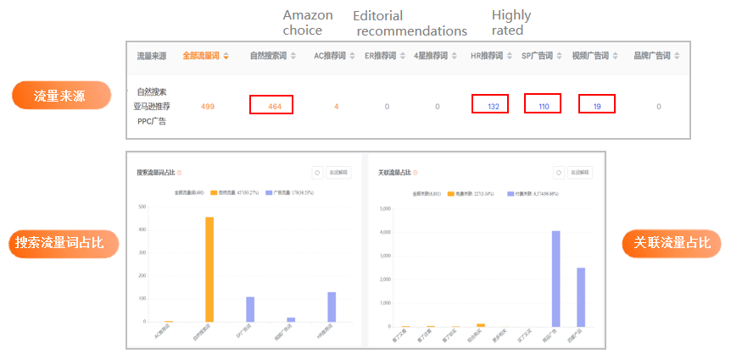Open 名词解释 in 关联流量占比 panel
Image resolution: width=731 pixels, height=359 pixels.
(x=580, y=172)
